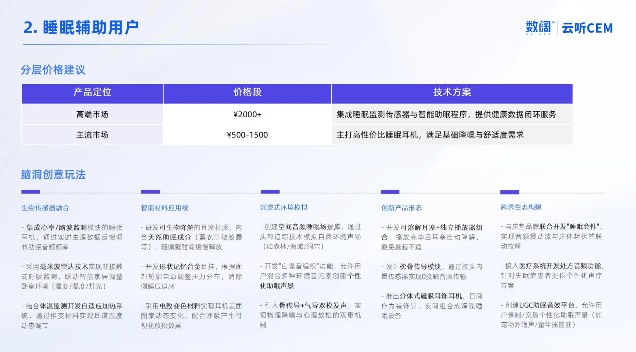The image size is (636, 352).
Task: Select the ¥500-1500 price cell
Action: [247, 135]
